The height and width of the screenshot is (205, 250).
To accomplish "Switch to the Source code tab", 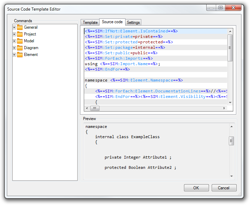I will [112, 22].
